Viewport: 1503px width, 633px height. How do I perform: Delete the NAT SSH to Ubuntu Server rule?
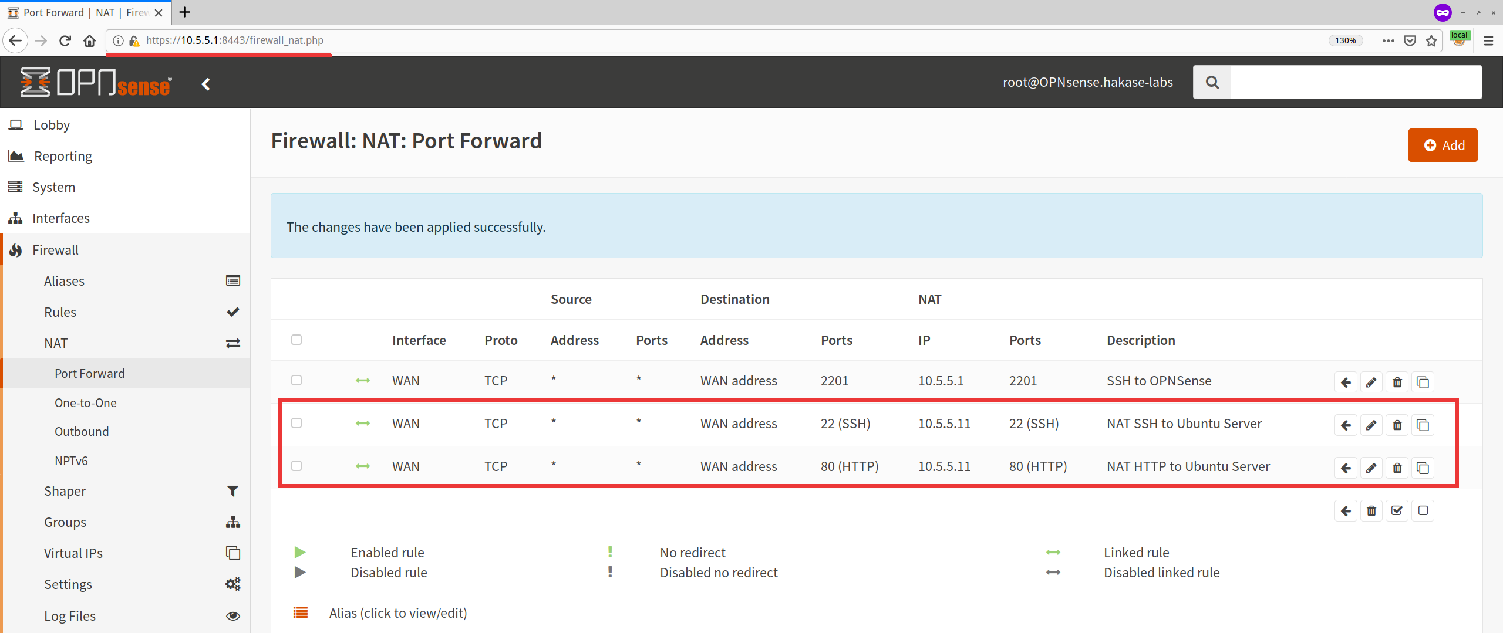click(x=1397, y=425)
